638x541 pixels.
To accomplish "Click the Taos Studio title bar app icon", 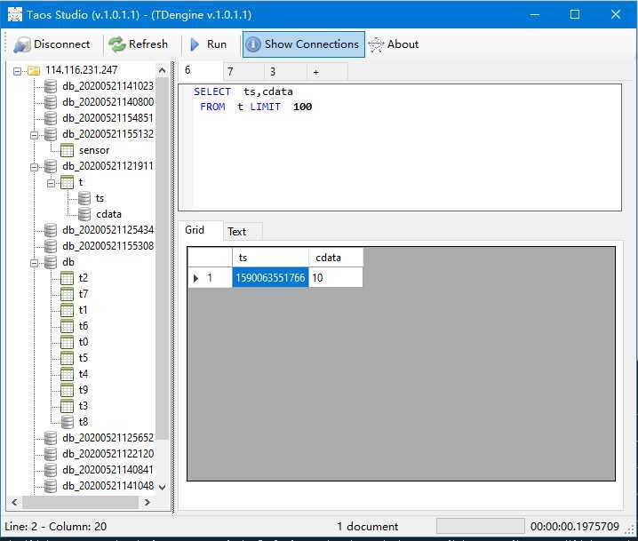I will point(14,14).
